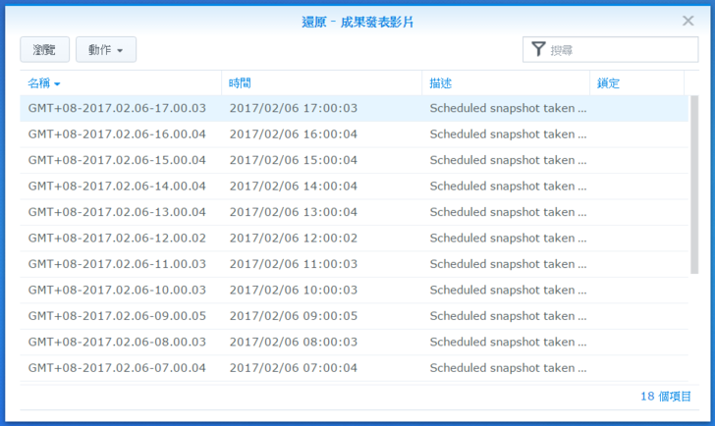Click time cell 2017/02/06 11:00:03
This screenshot has height=426, width=715.
pyautogui.click(x=294, y=264)
